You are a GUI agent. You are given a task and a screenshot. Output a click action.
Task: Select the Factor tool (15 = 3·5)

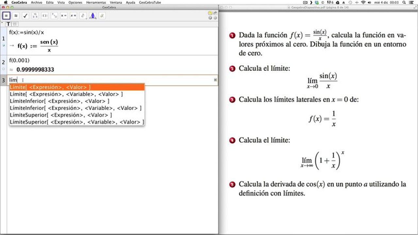click(35, 15)
